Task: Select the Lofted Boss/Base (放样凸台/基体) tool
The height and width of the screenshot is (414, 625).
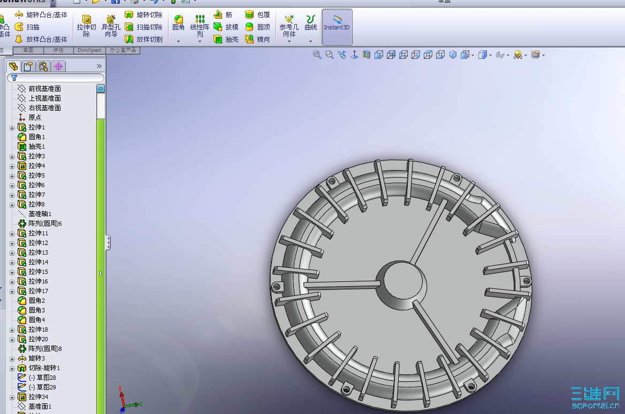Action: pyautogui.click(x=41, y=40)
